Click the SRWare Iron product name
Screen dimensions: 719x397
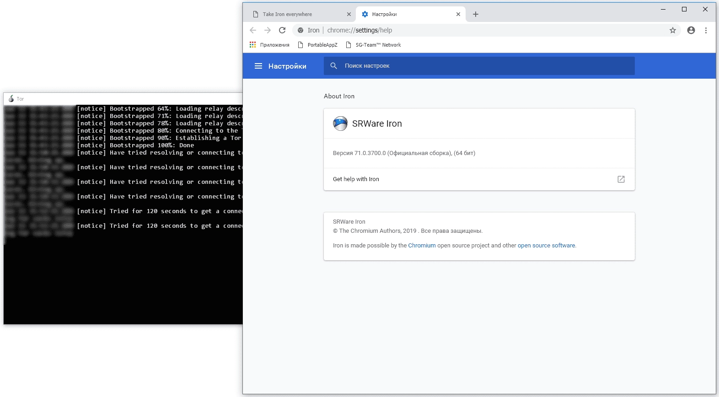pyautogui.click(x=377, y=123)
